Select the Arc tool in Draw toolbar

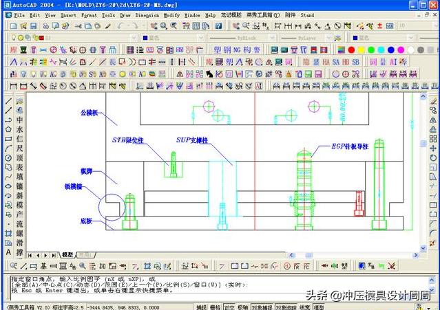(9, 148)
